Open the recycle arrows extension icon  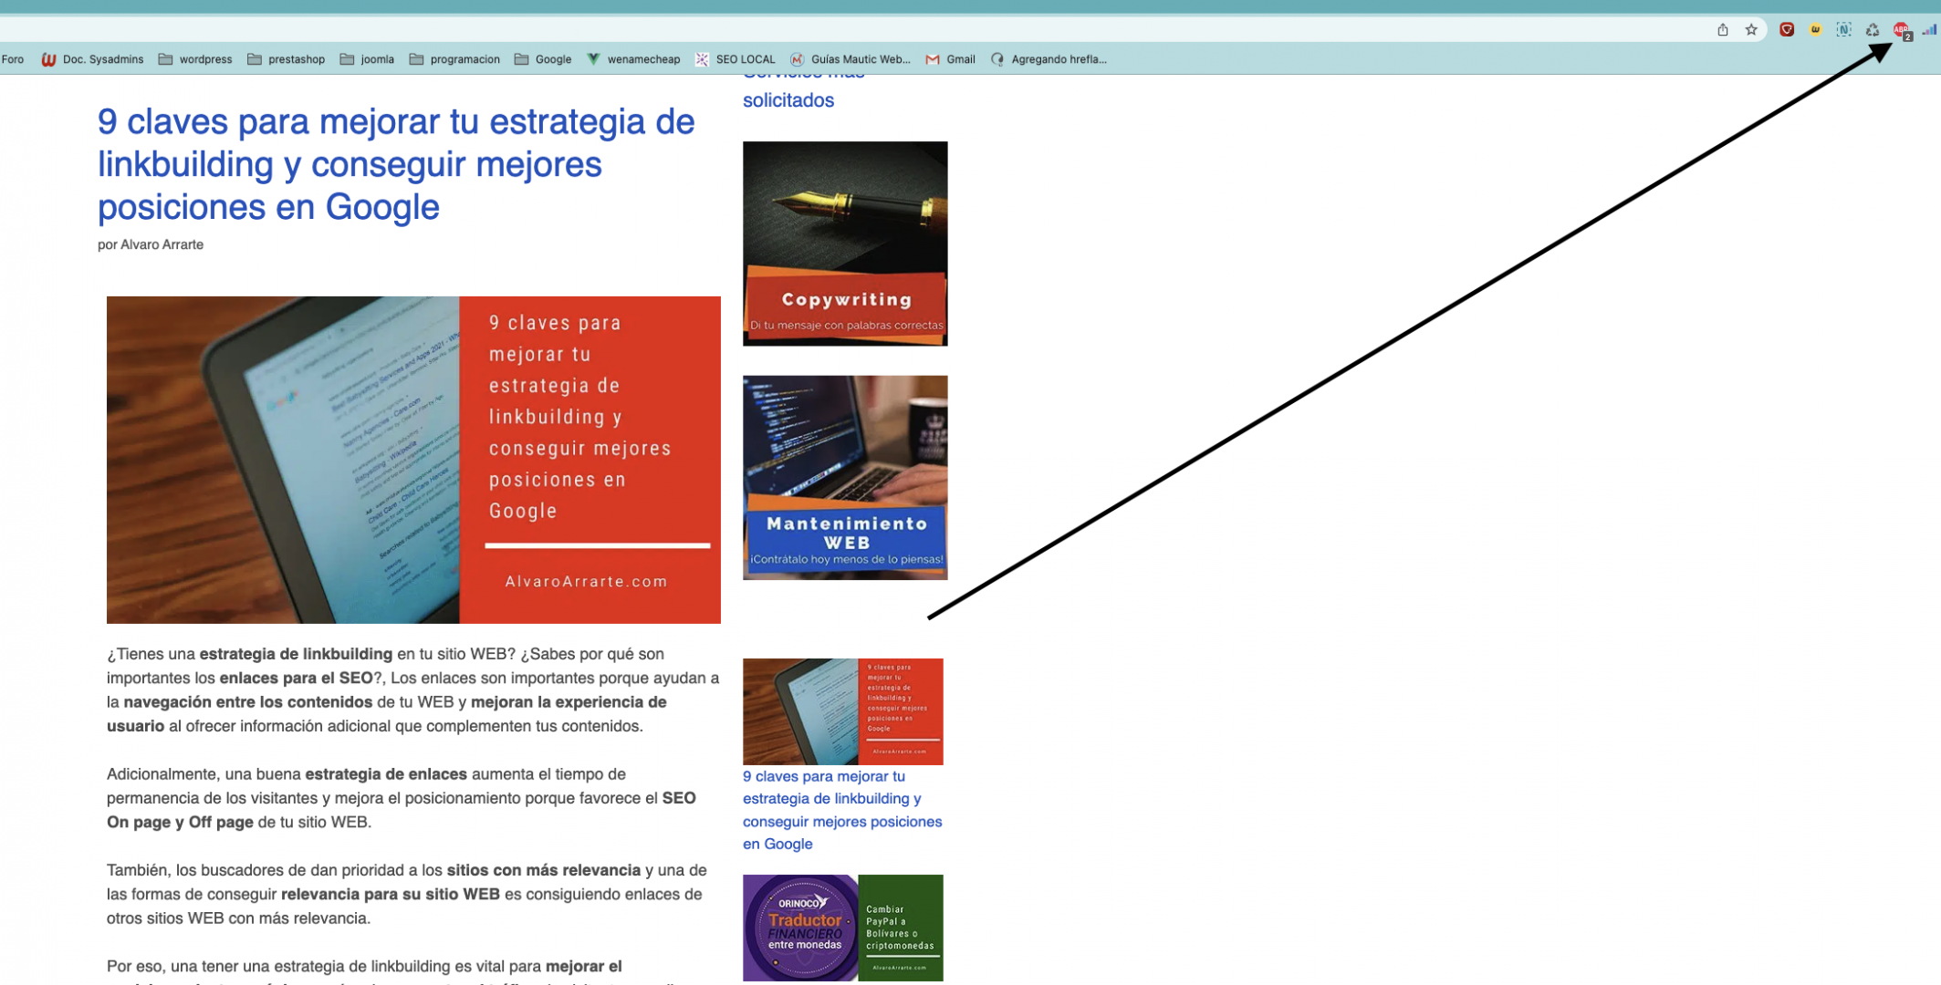coord(1873,30)
